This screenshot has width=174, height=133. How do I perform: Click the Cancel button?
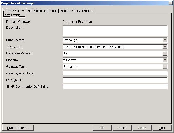coord(122,128)
